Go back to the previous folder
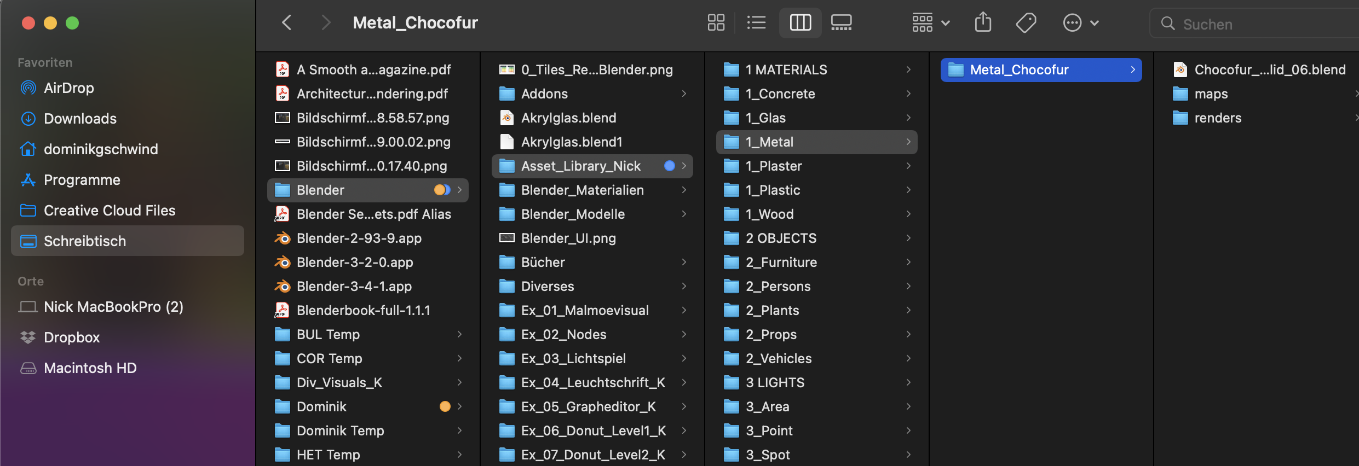The image size is (1359, 466). coord(286,23)
